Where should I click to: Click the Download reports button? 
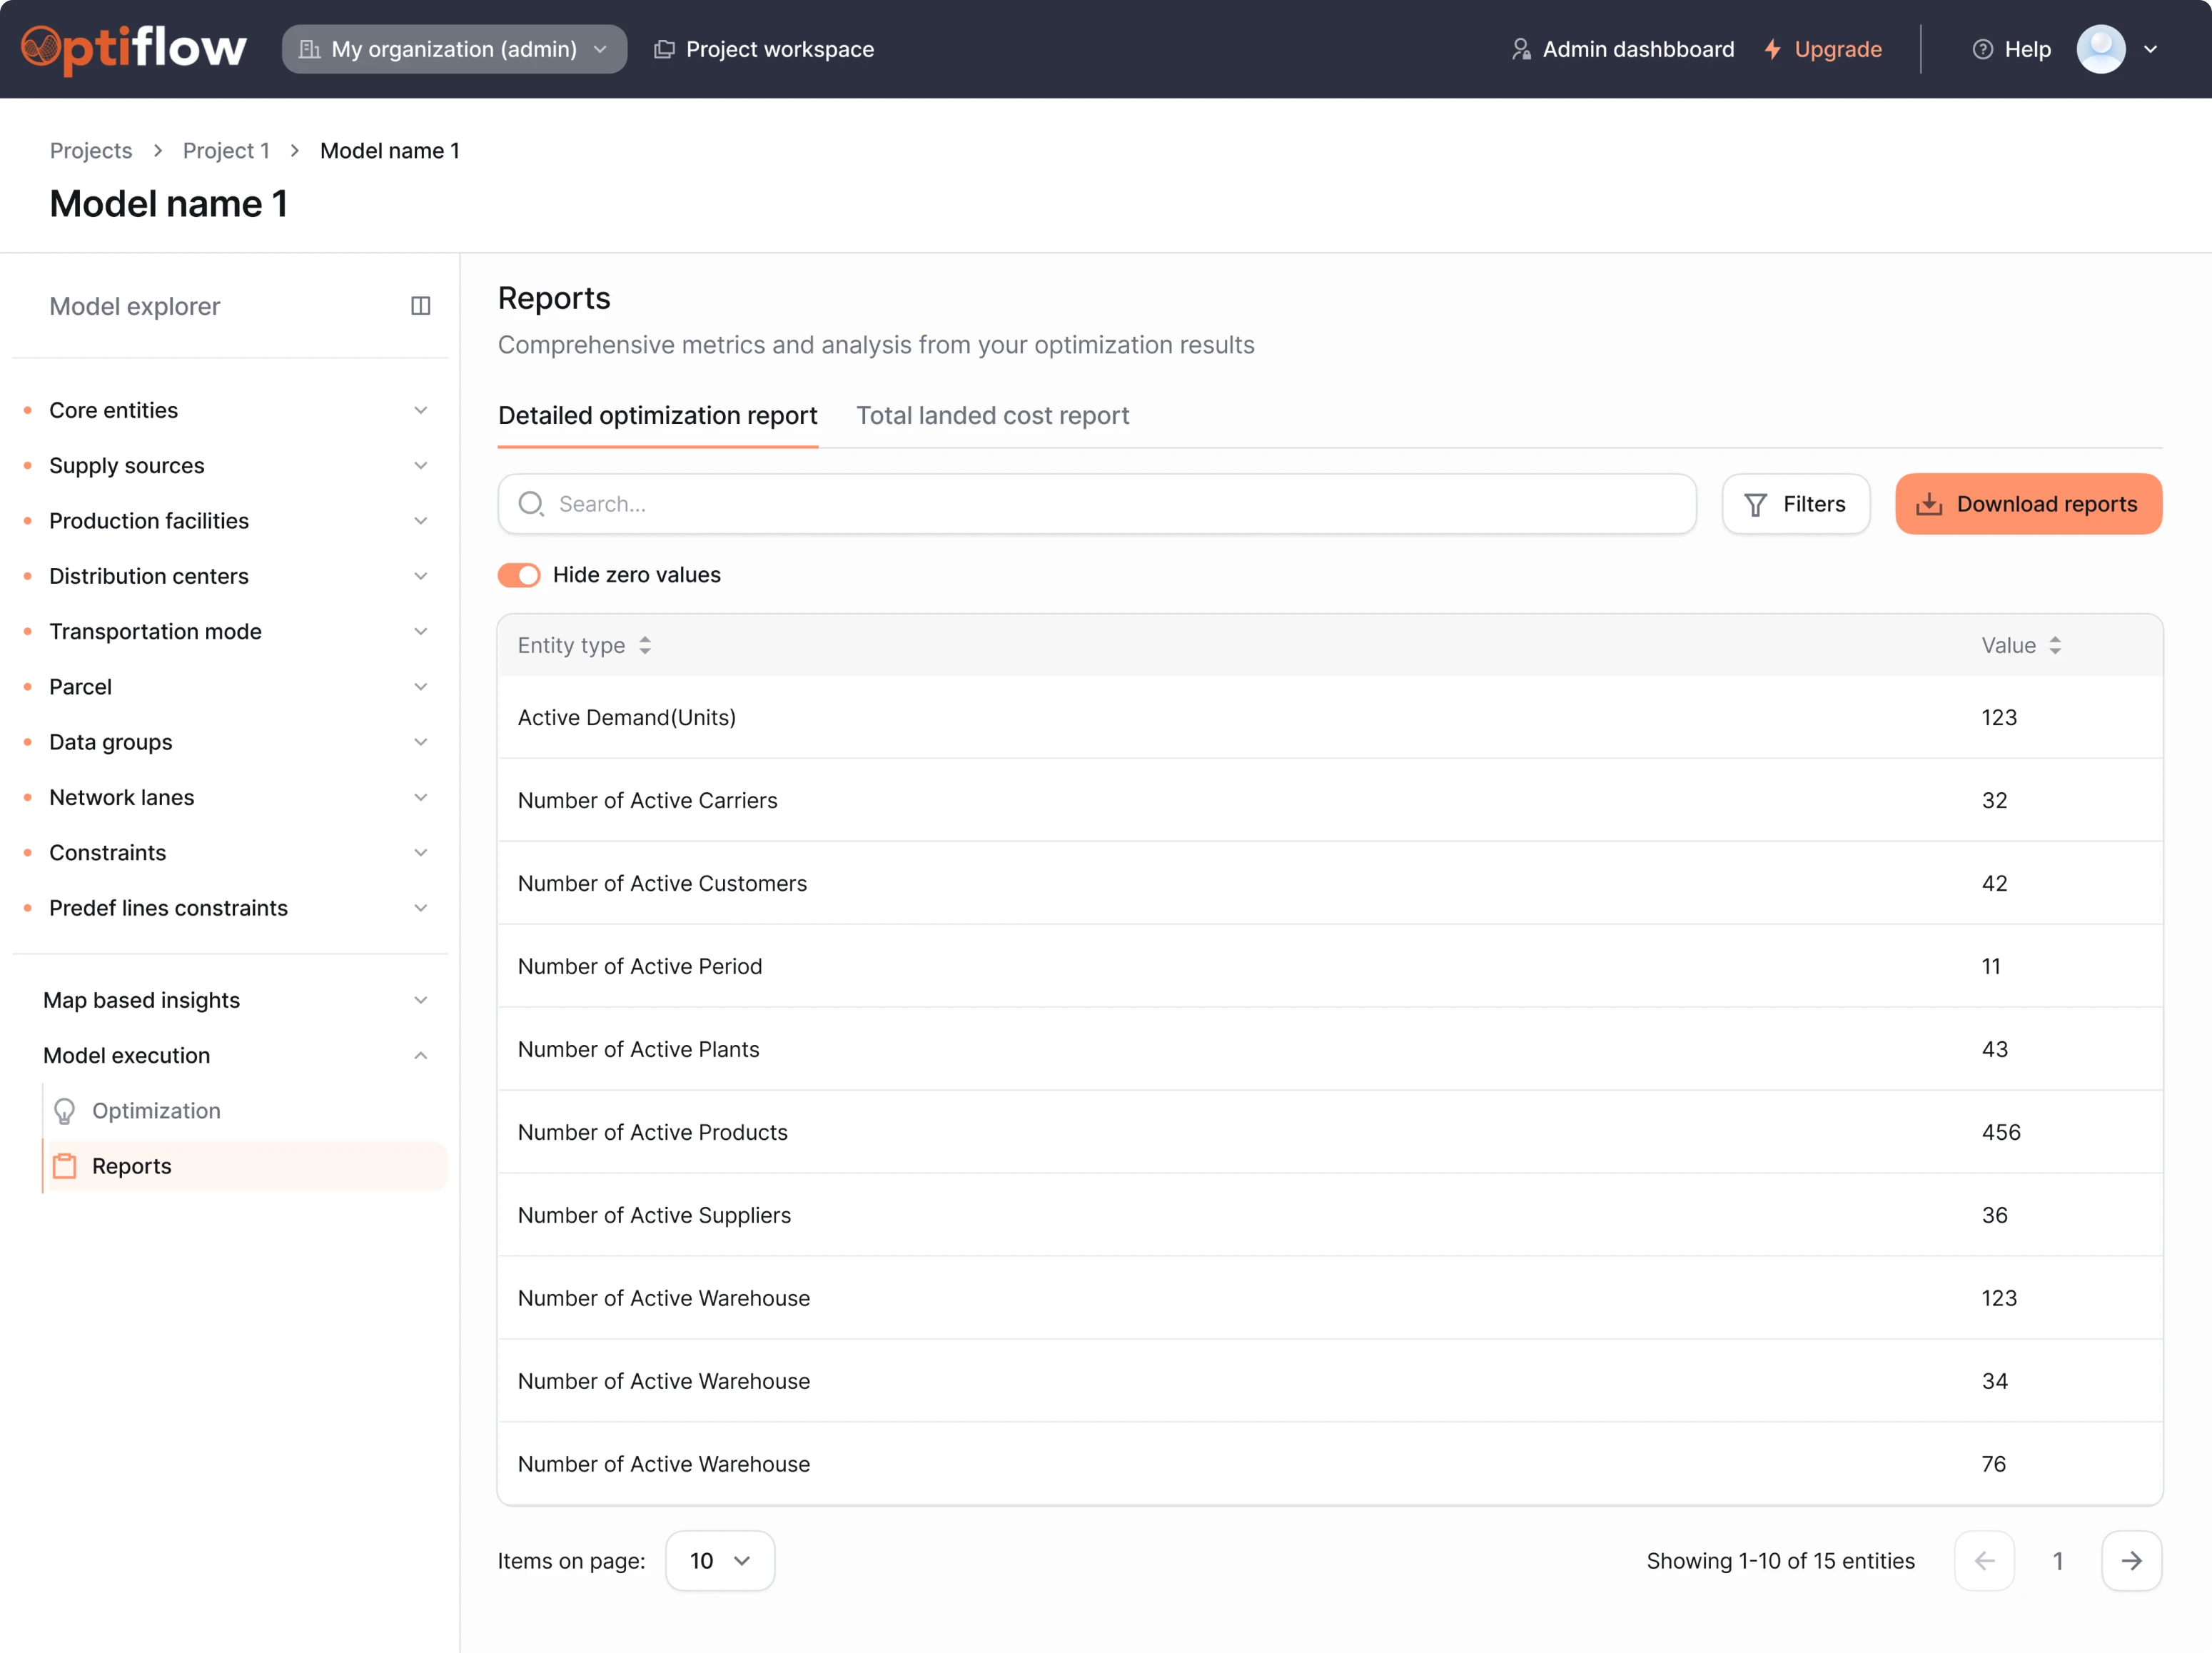point(2028,503)
